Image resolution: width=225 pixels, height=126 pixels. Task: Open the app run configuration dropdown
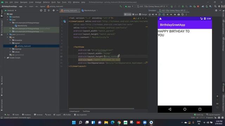click(129, 6)
